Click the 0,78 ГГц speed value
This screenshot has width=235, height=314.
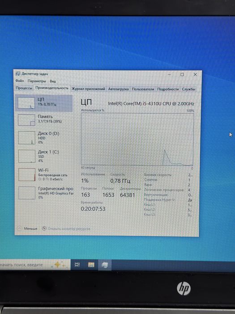120,181
